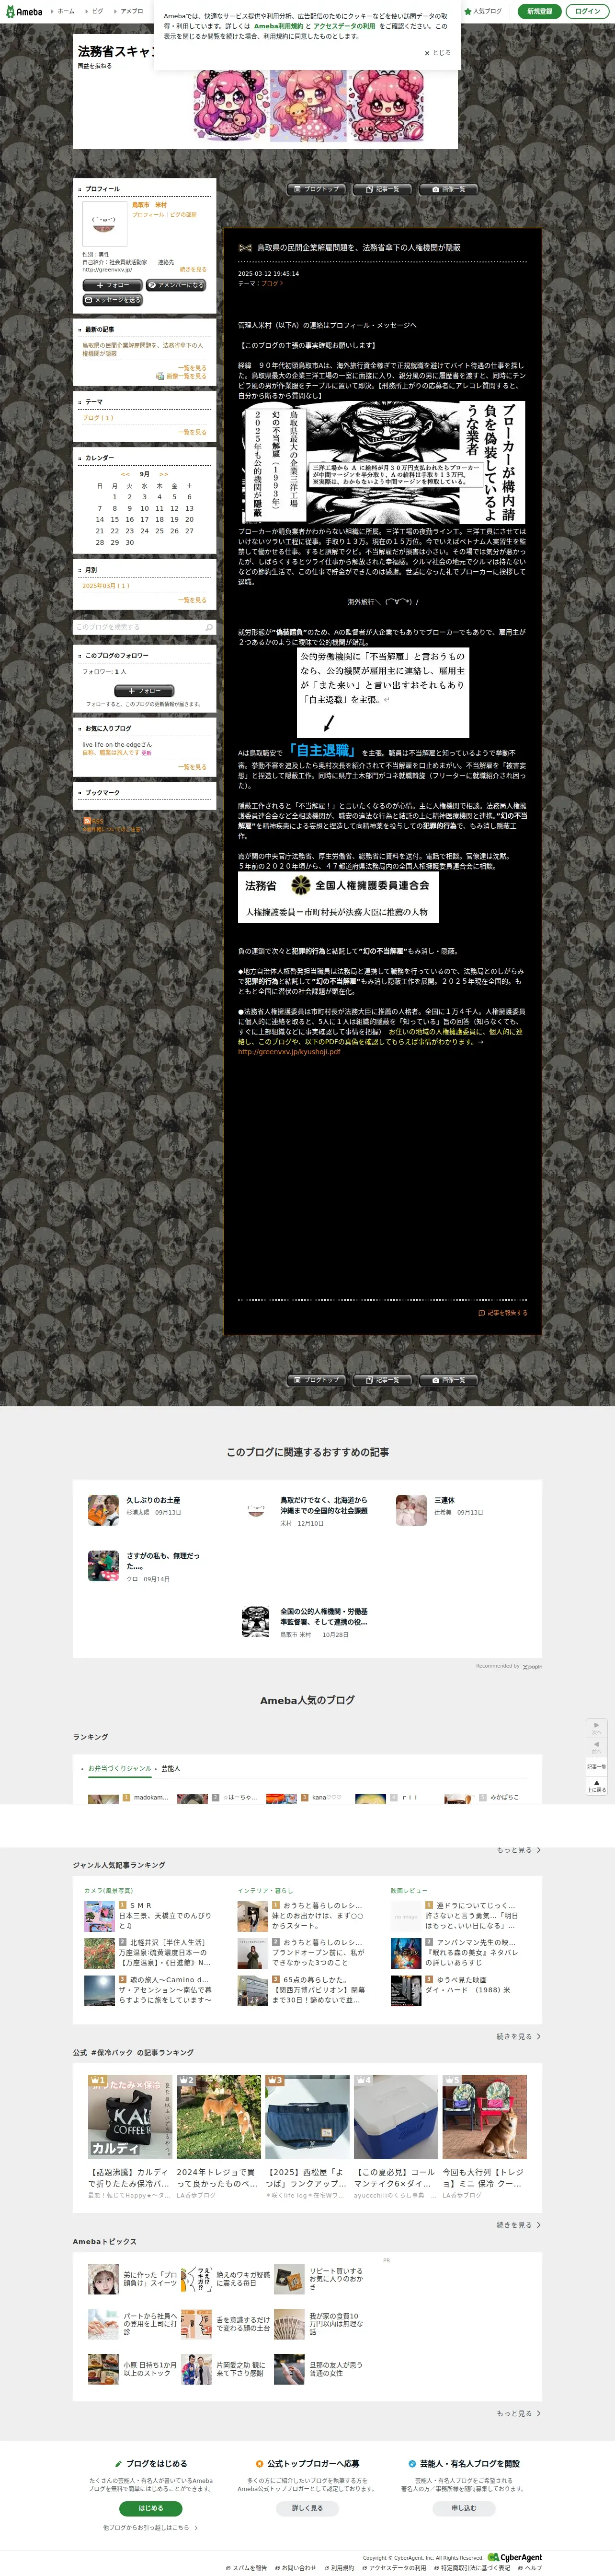The width and height of the screenshot is (615, 2576).
Task: Click フォロー button under フォロワー: 1 人
Action: (x=145, y=691)
